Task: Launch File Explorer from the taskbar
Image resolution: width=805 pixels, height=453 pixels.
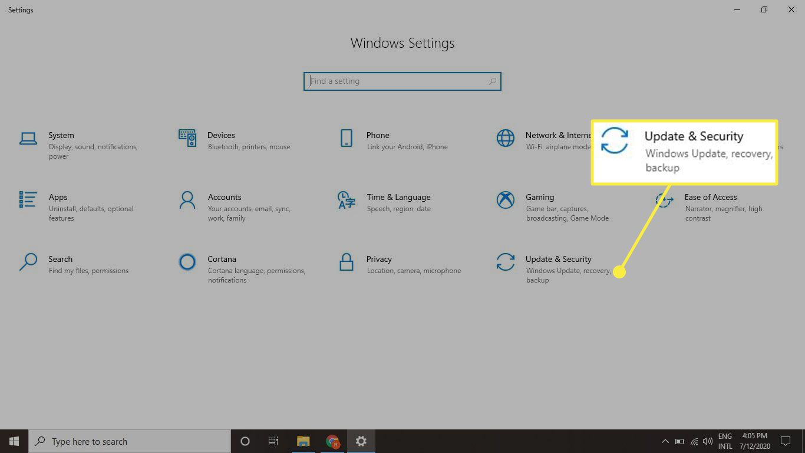Action: 303,441
